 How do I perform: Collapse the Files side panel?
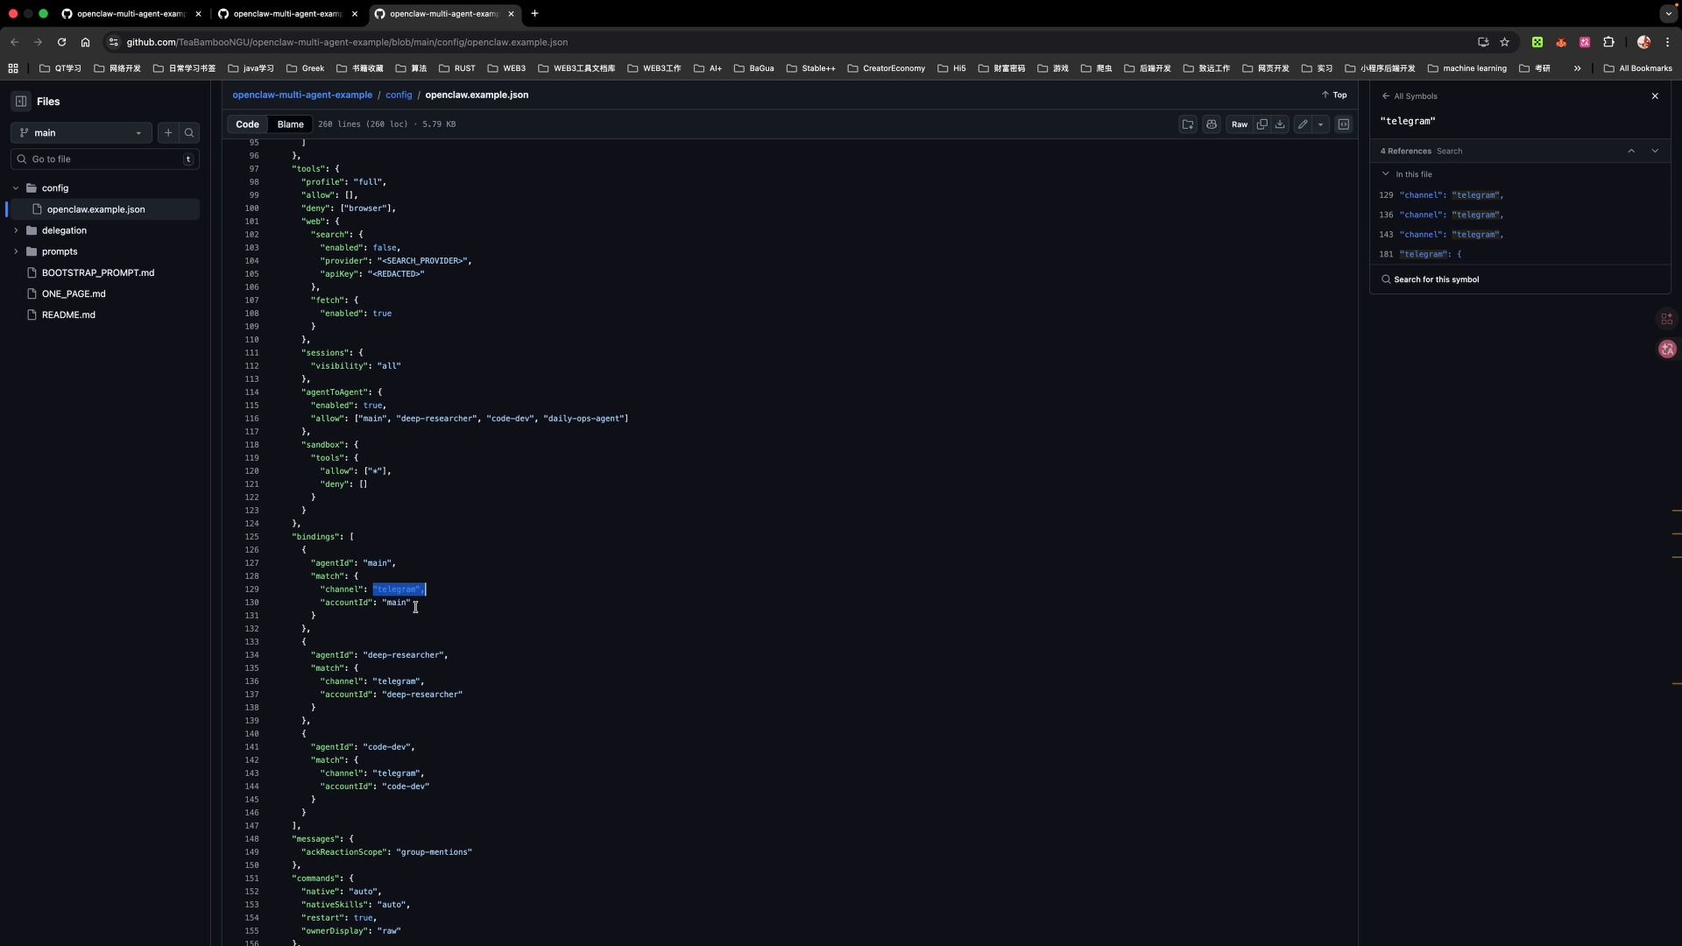21,102
